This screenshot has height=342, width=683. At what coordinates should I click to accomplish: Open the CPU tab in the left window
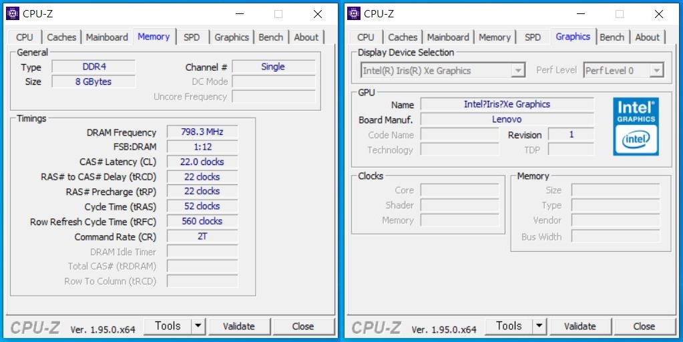25,37
